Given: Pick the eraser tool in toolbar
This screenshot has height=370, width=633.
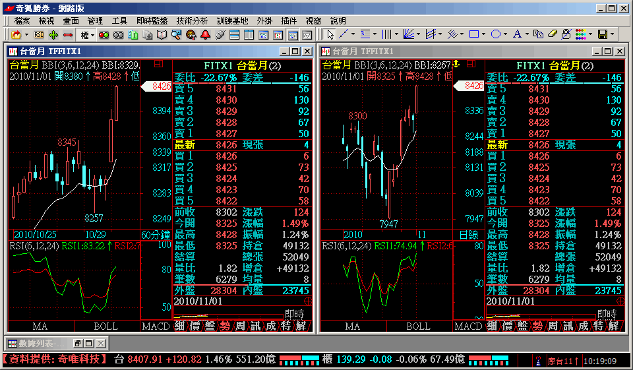Looking at the screenshot, I should click(x=553, y=34).
